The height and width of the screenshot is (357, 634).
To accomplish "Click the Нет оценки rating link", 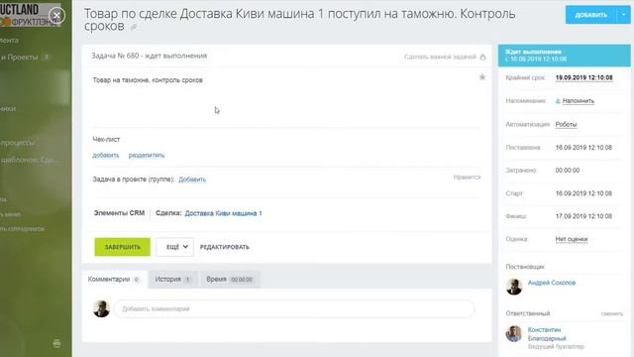I will pos(571,239).
